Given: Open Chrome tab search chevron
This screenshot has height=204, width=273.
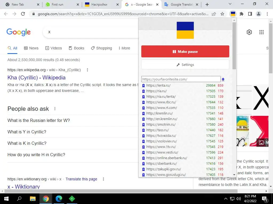Looking at the screenshot, I should pyautogui.click(x=230, y=4).
